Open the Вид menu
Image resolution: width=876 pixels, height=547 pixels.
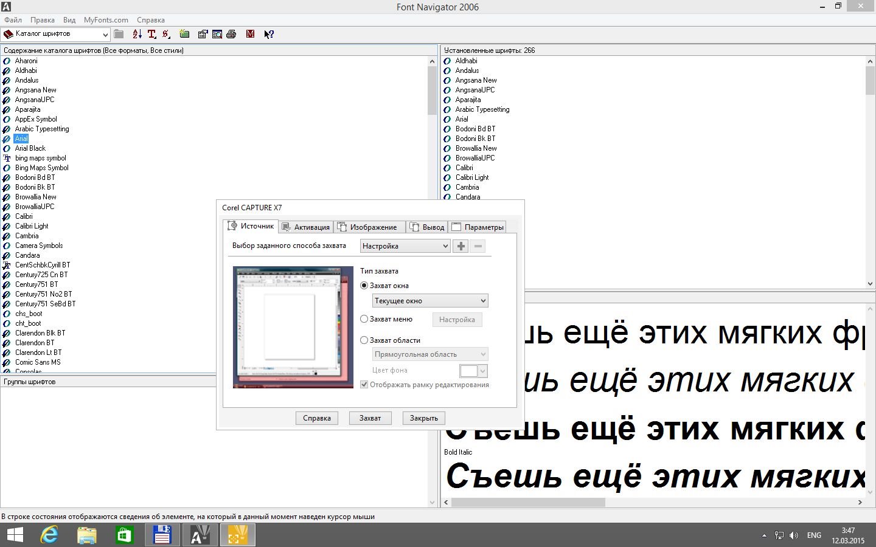click(x=69, y=20)
